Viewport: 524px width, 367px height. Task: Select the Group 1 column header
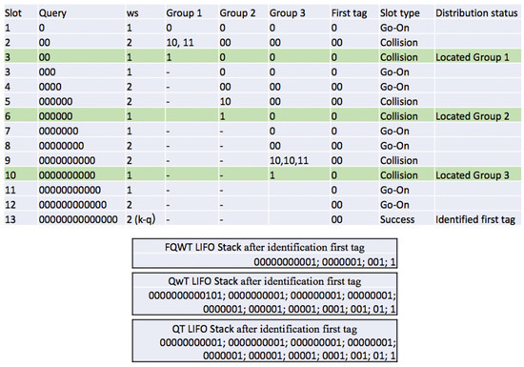coord(184,13)
